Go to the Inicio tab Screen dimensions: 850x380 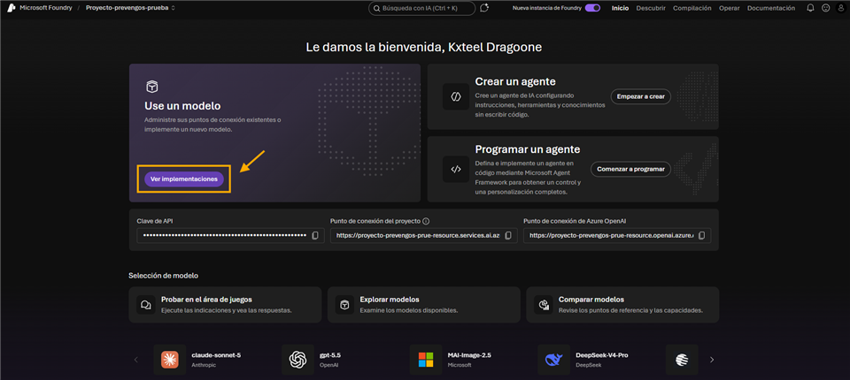point(620,8)
